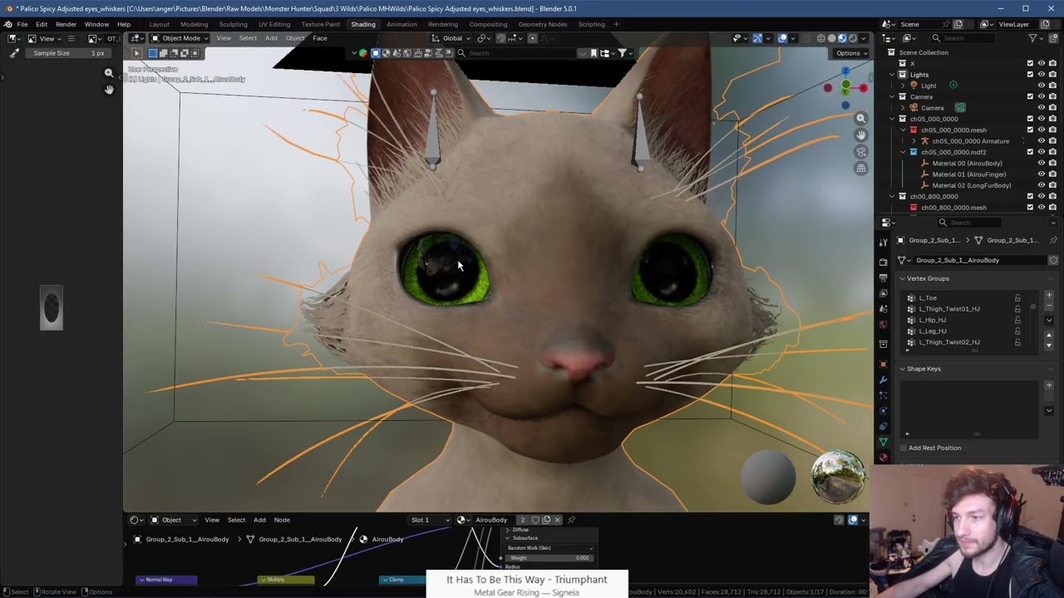Hide the Light object in viewport

click(x=1041, y=86)
